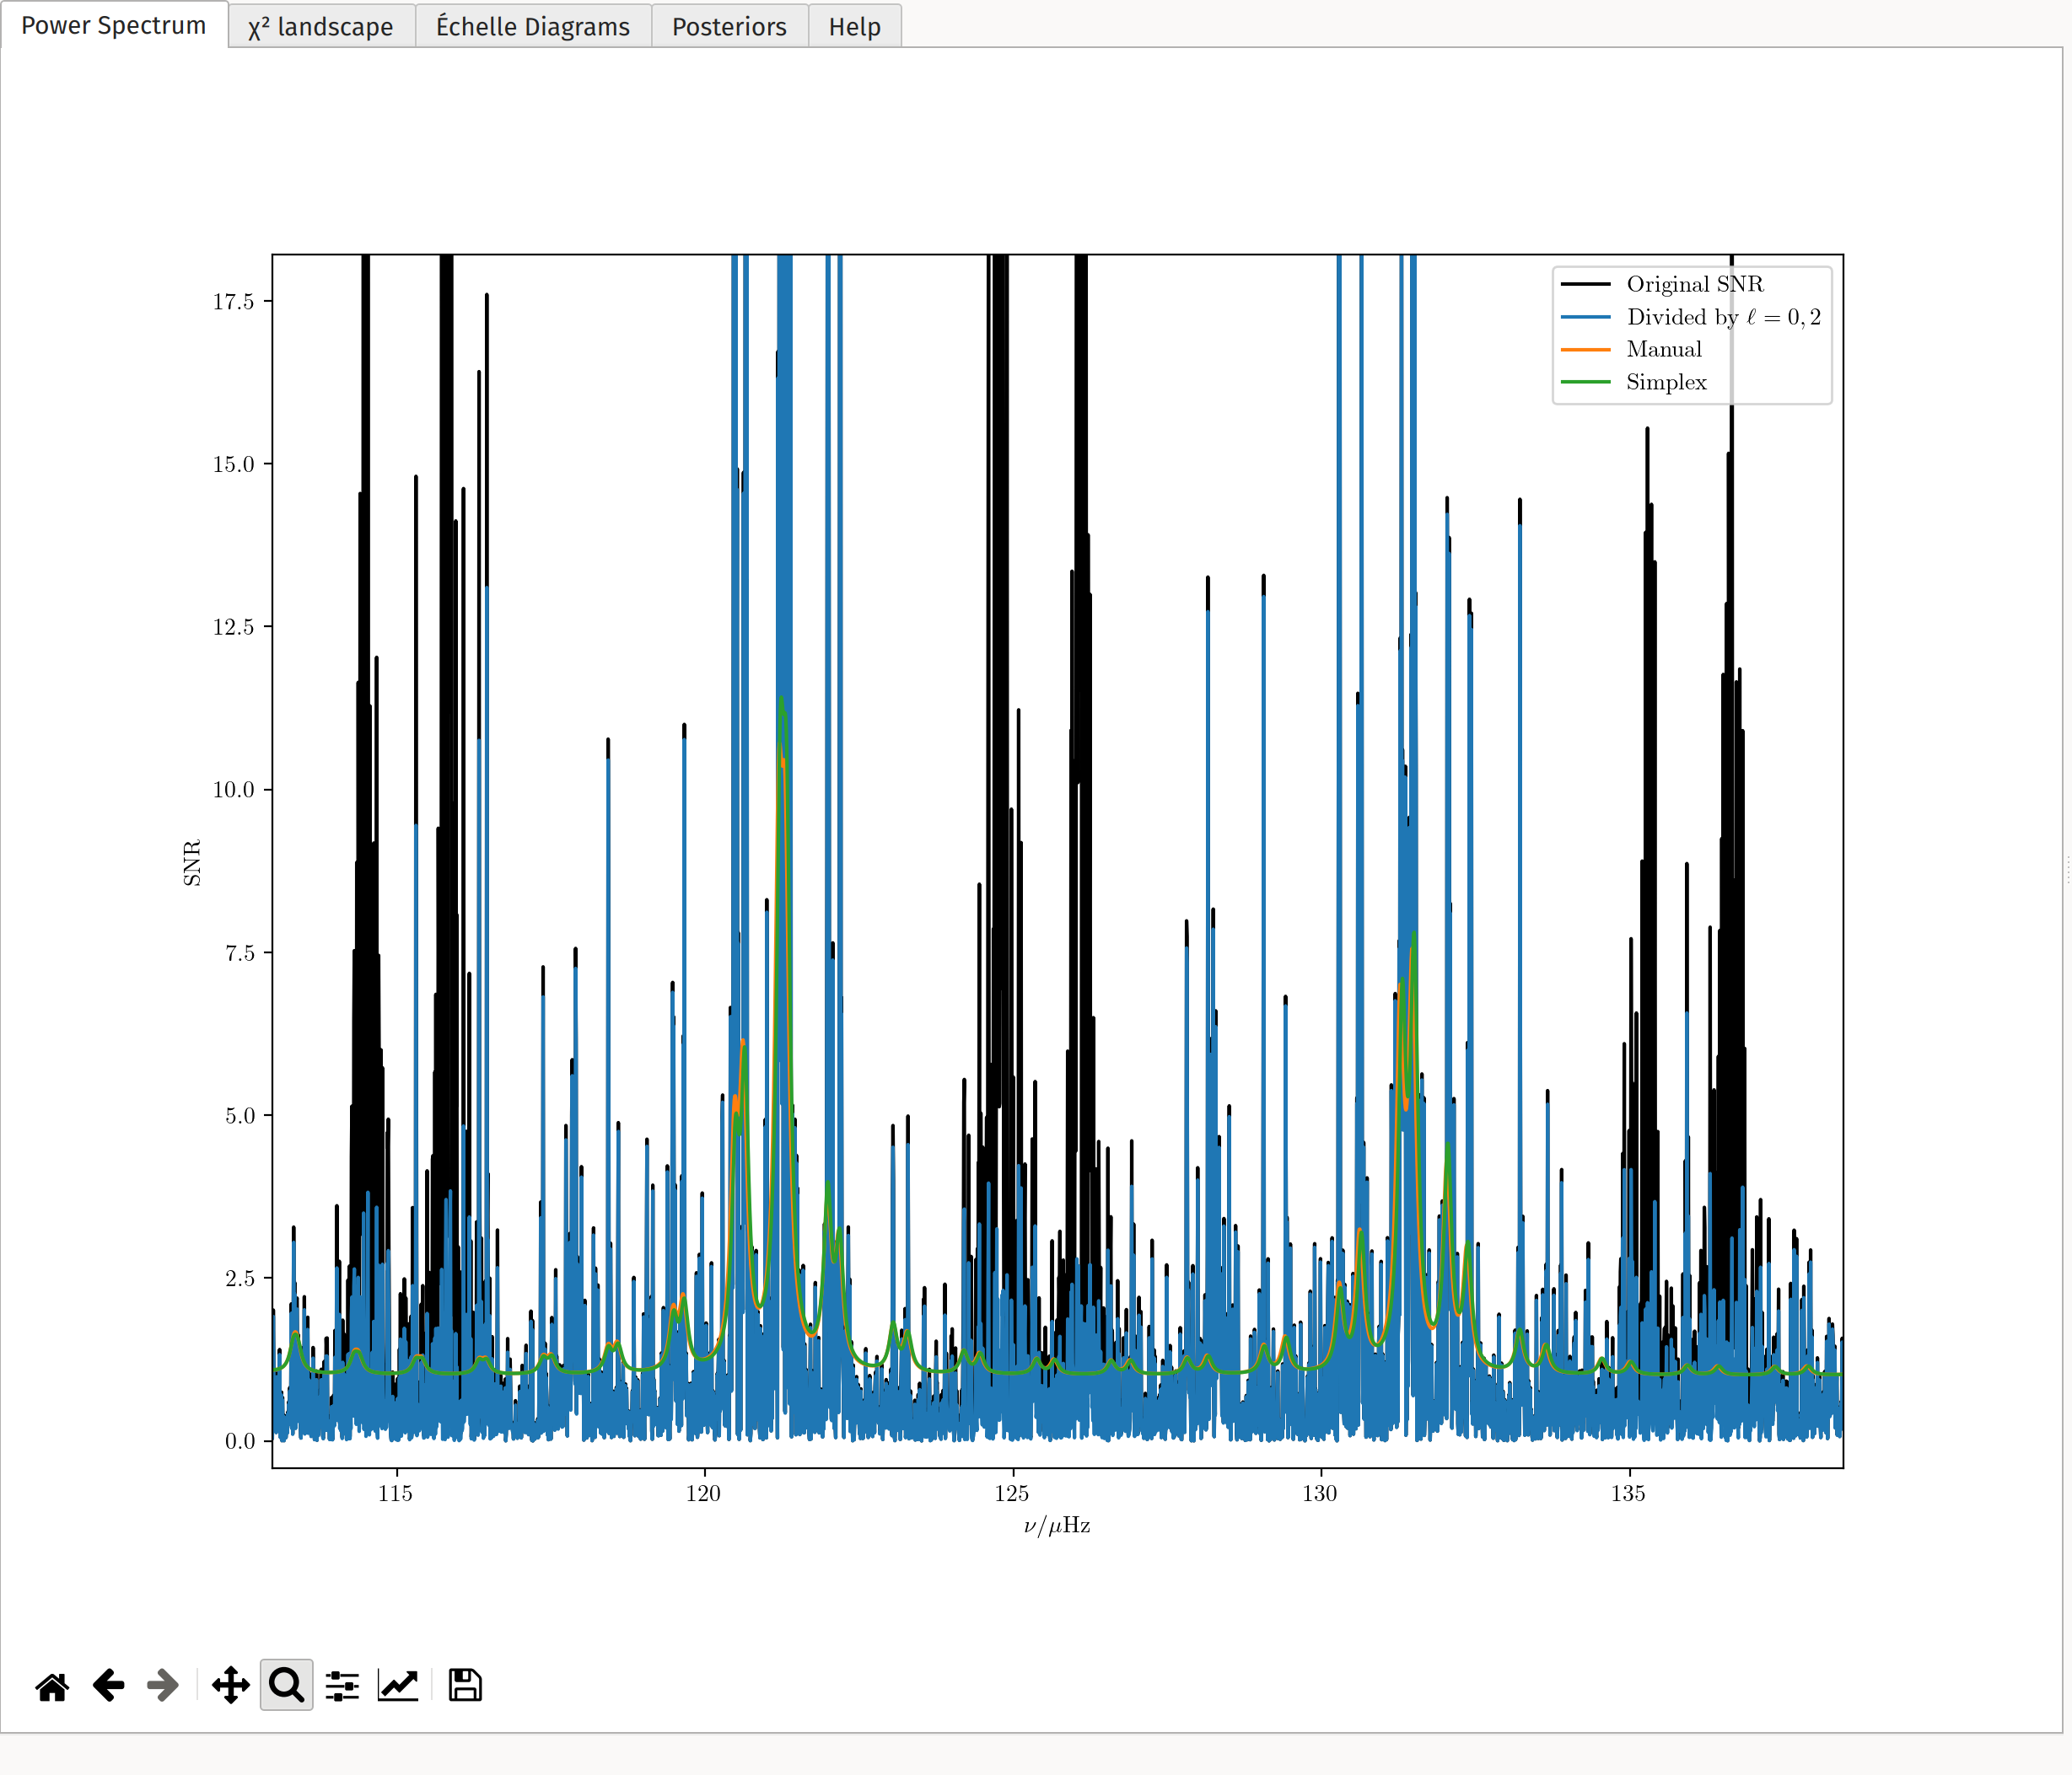Click the y-axis tick label 15.0

[233, 464]
